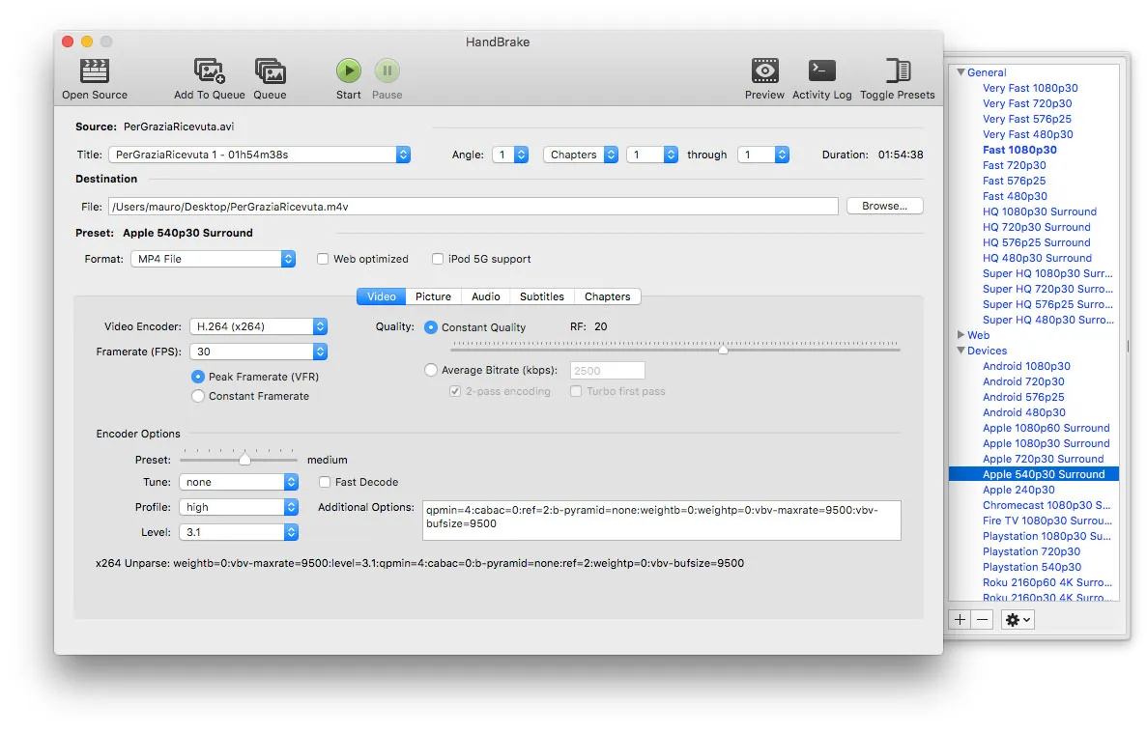This screenshot has width=1147, height=732.
Task: Select the Constant Framerate option
Action: click(197, 396)
